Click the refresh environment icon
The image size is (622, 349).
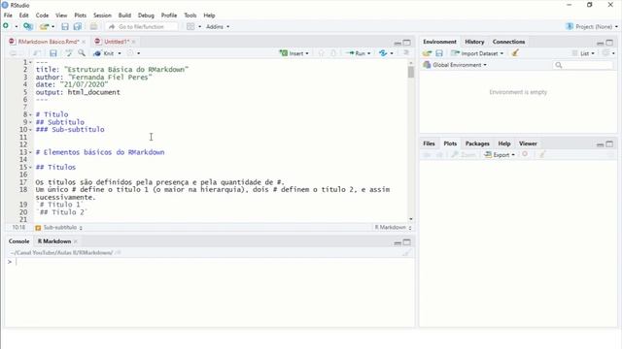coord(606,53)
